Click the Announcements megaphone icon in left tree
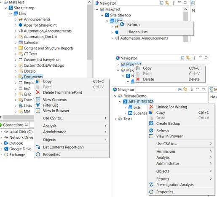Image resolution: width=217 pixels, height=197 pixels. 21,19
